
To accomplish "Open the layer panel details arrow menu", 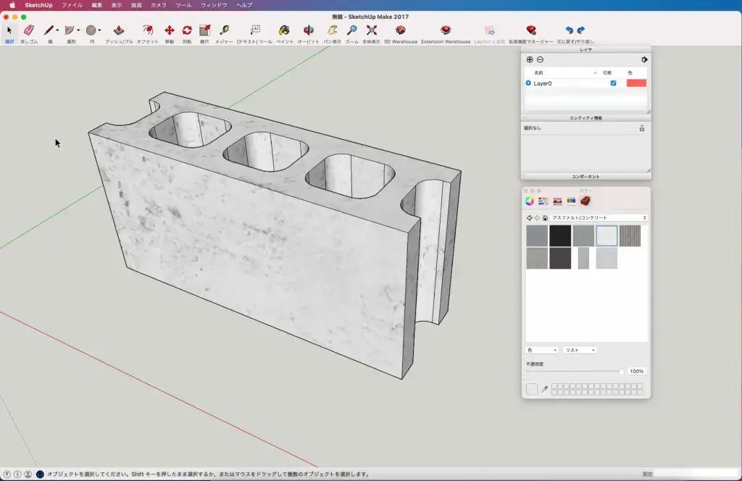I will pos(644,59).
